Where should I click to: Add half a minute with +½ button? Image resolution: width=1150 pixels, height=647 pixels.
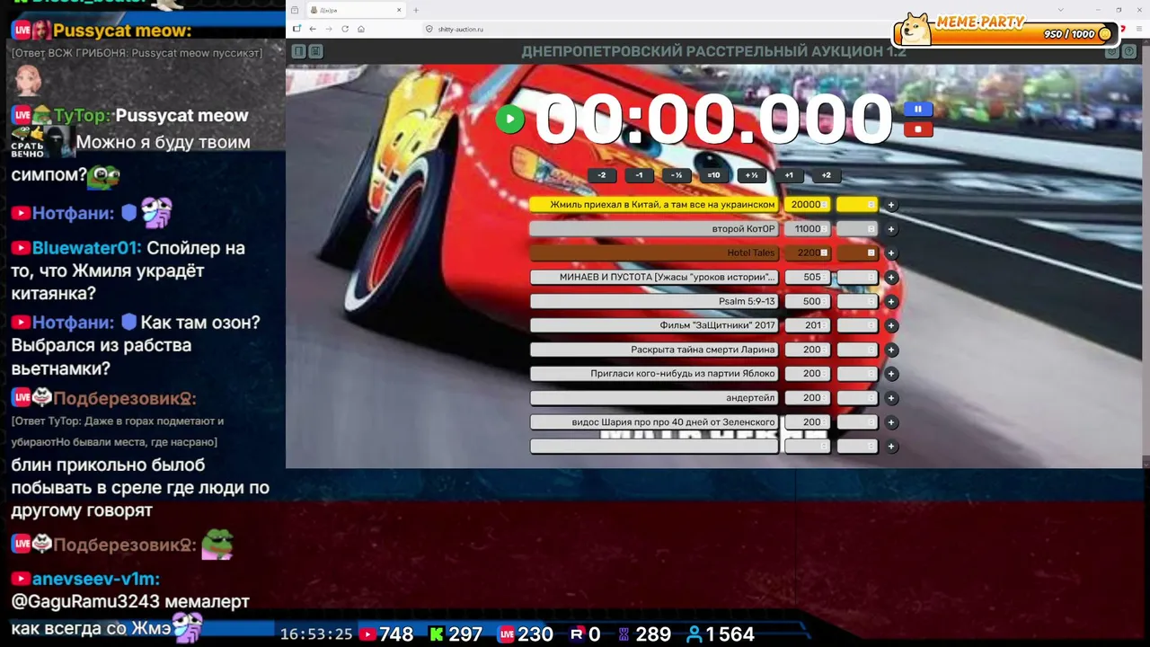point(751,175)
